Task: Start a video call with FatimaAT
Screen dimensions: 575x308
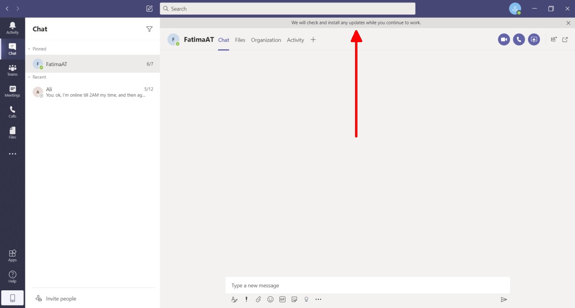Action: pos(504,40)
